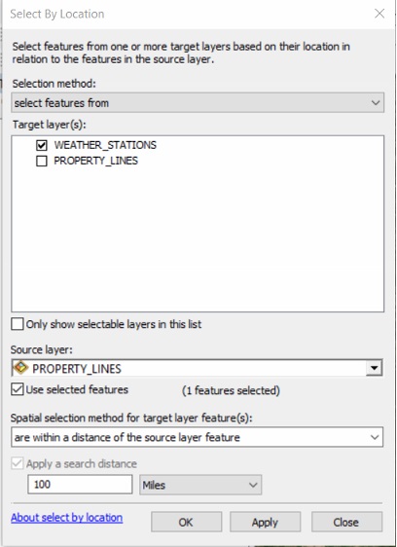Close the Select By Location dialog
Screen dimensions: 397x547
[x=379, y=14]
